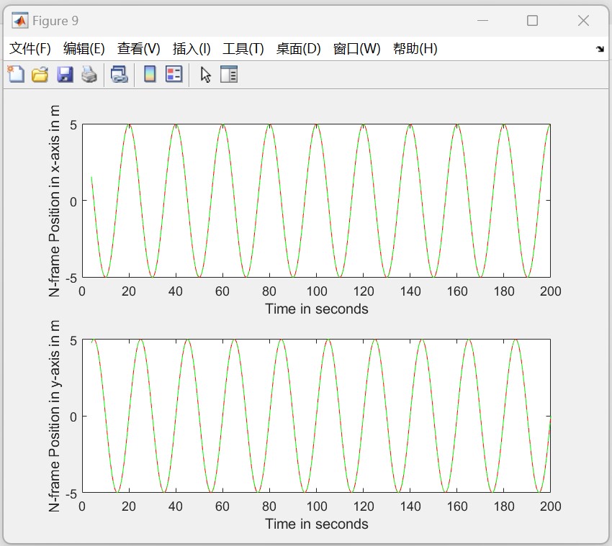
Task: Click the Link Plot toolbar icon
Action: (x=120, y=74)
